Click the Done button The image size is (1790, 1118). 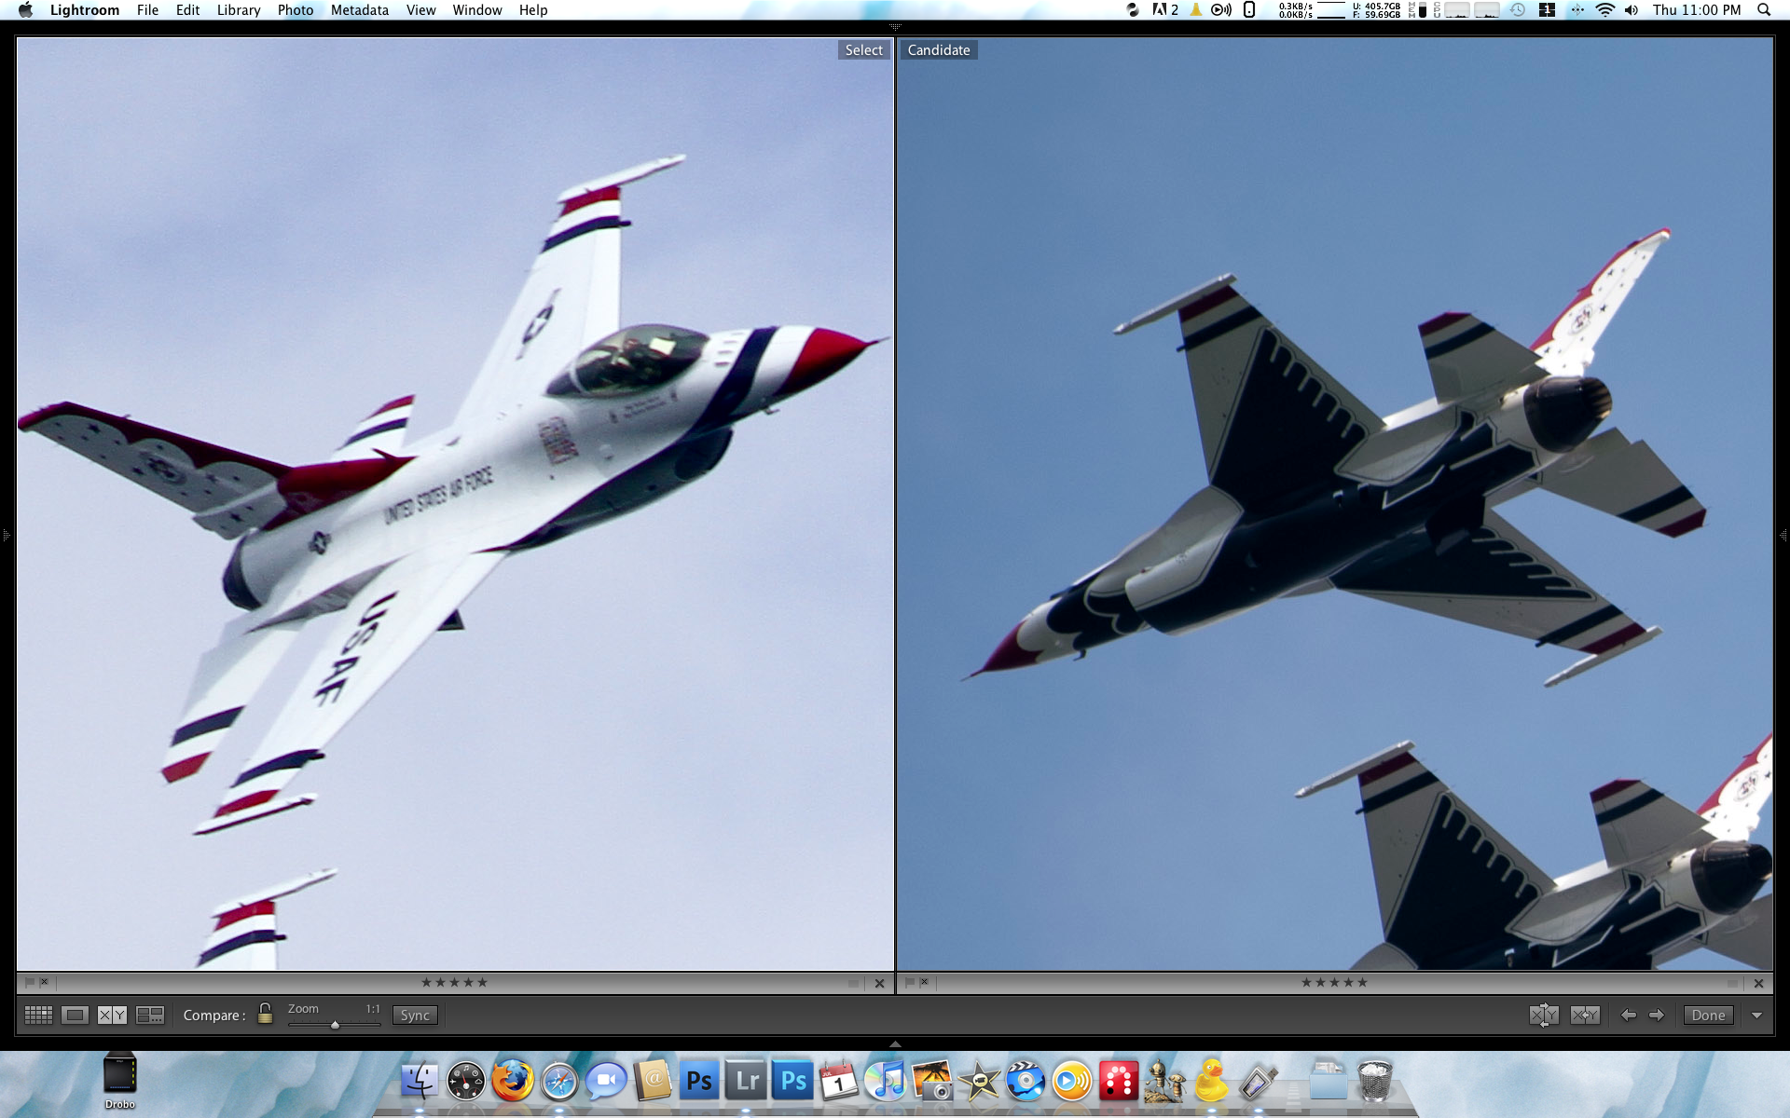(x=1708, y=1015)
